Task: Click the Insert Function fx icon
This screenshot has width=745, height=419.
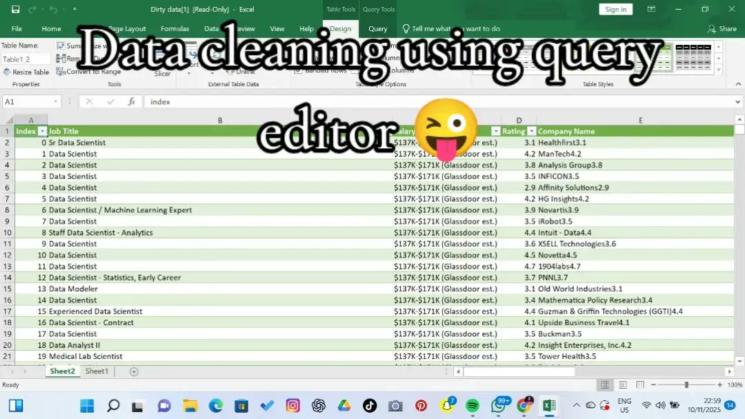Action: pyautogui.click(x=132, y=101)
